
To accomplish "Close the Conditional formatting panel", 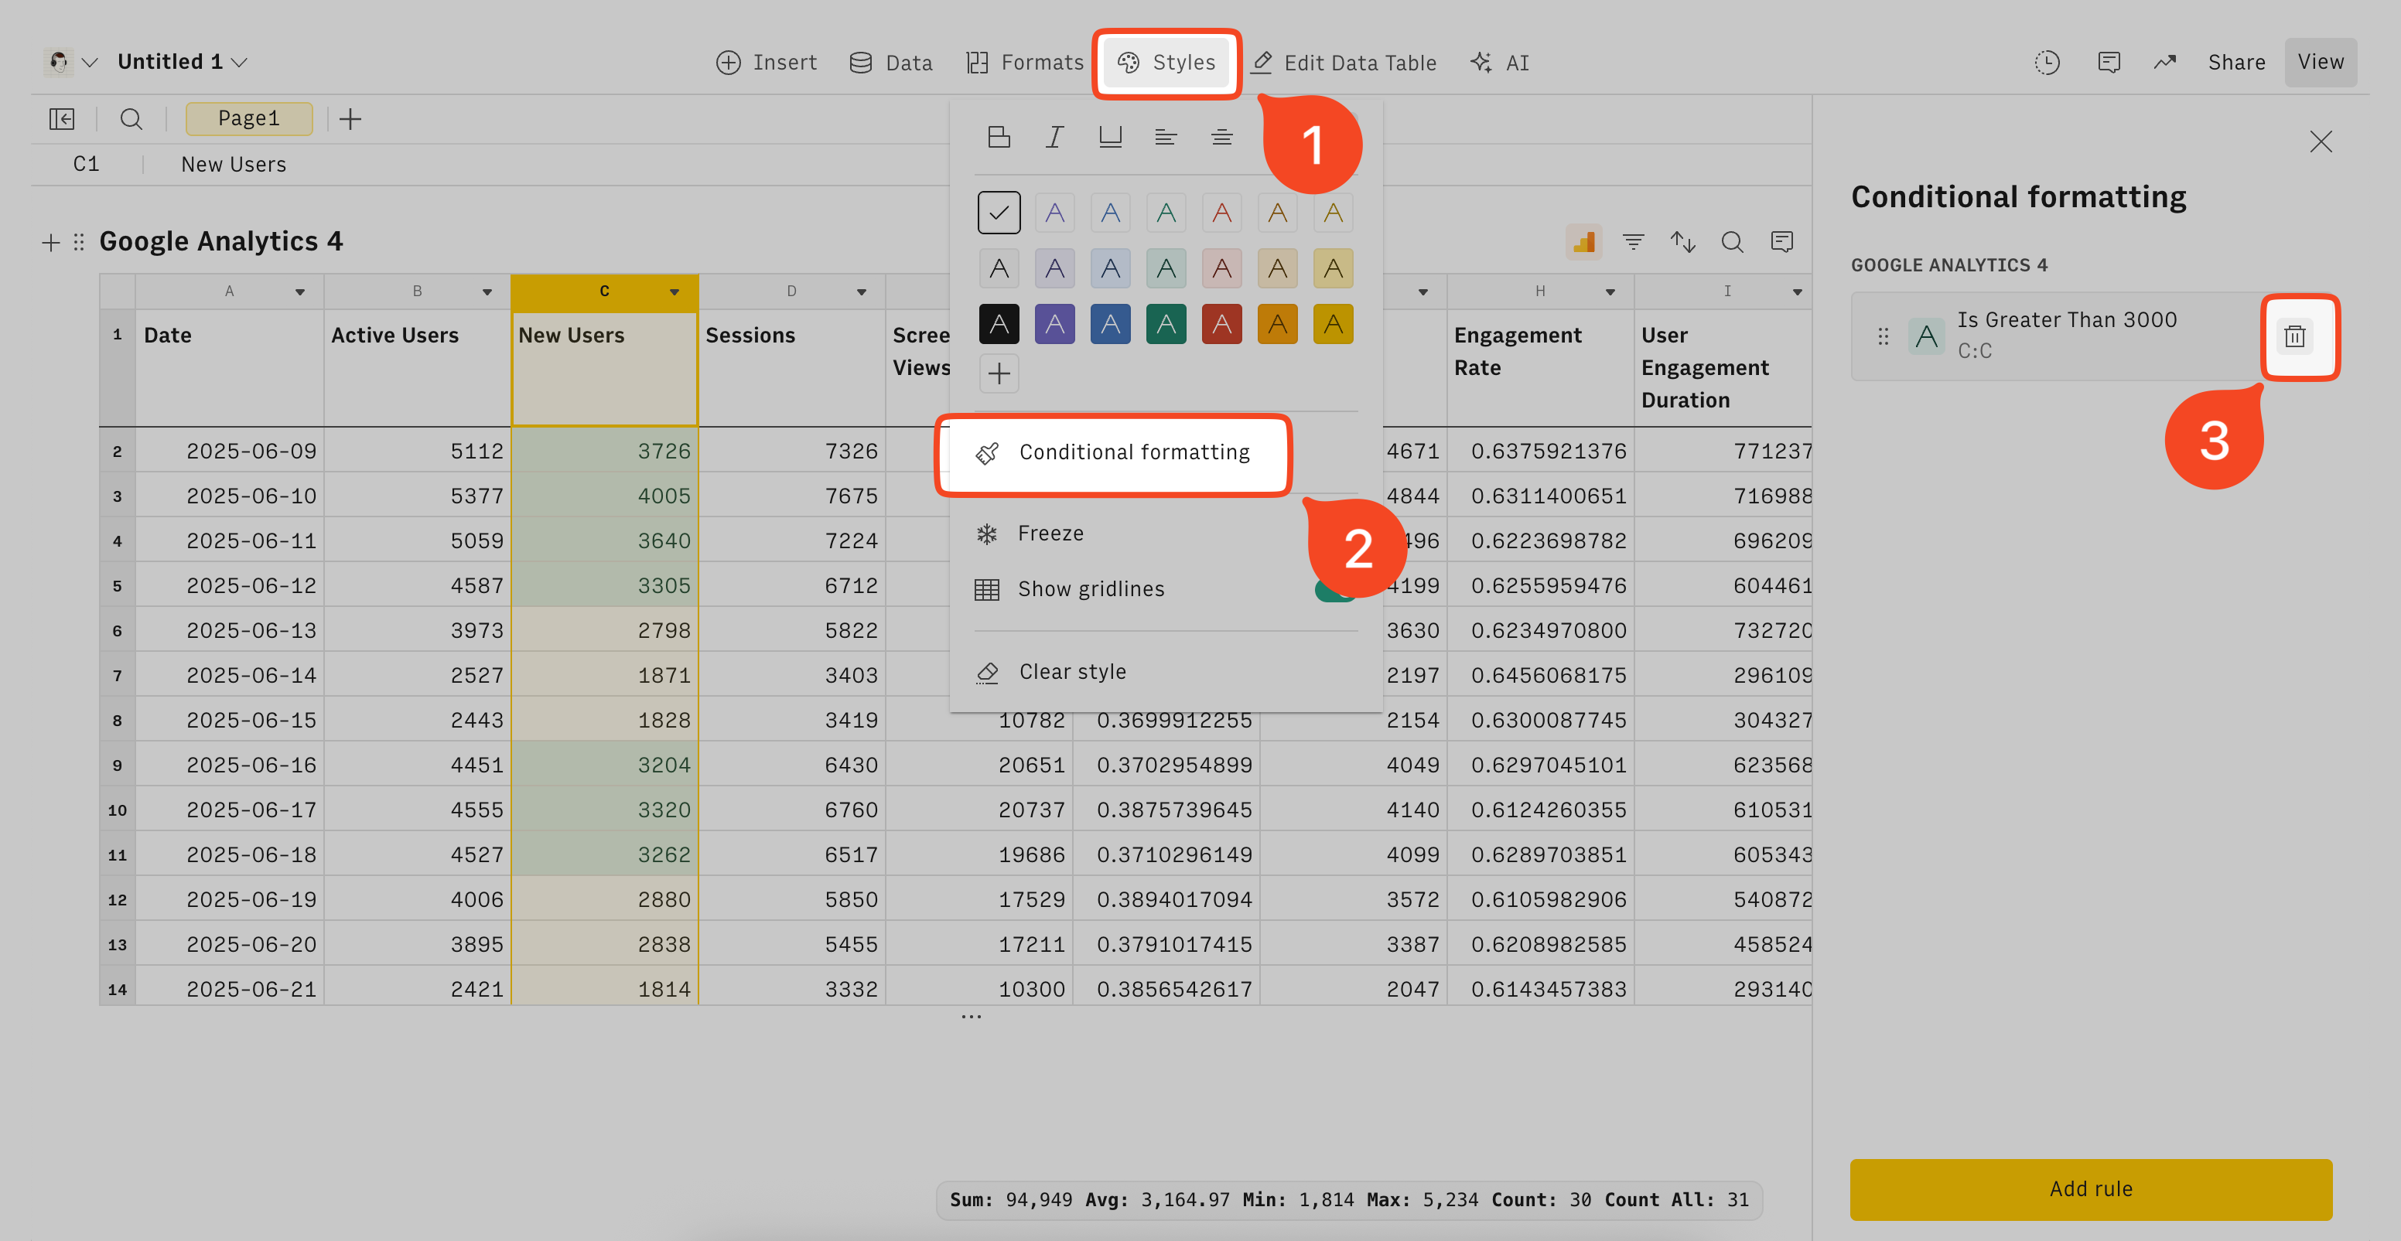I will [2321, 141].
